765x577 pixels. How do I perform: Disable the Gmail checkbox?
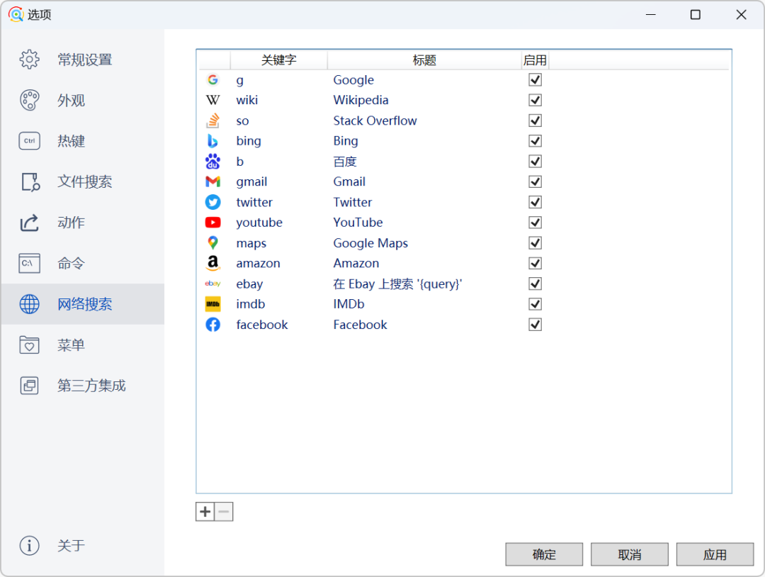point(535,181)
